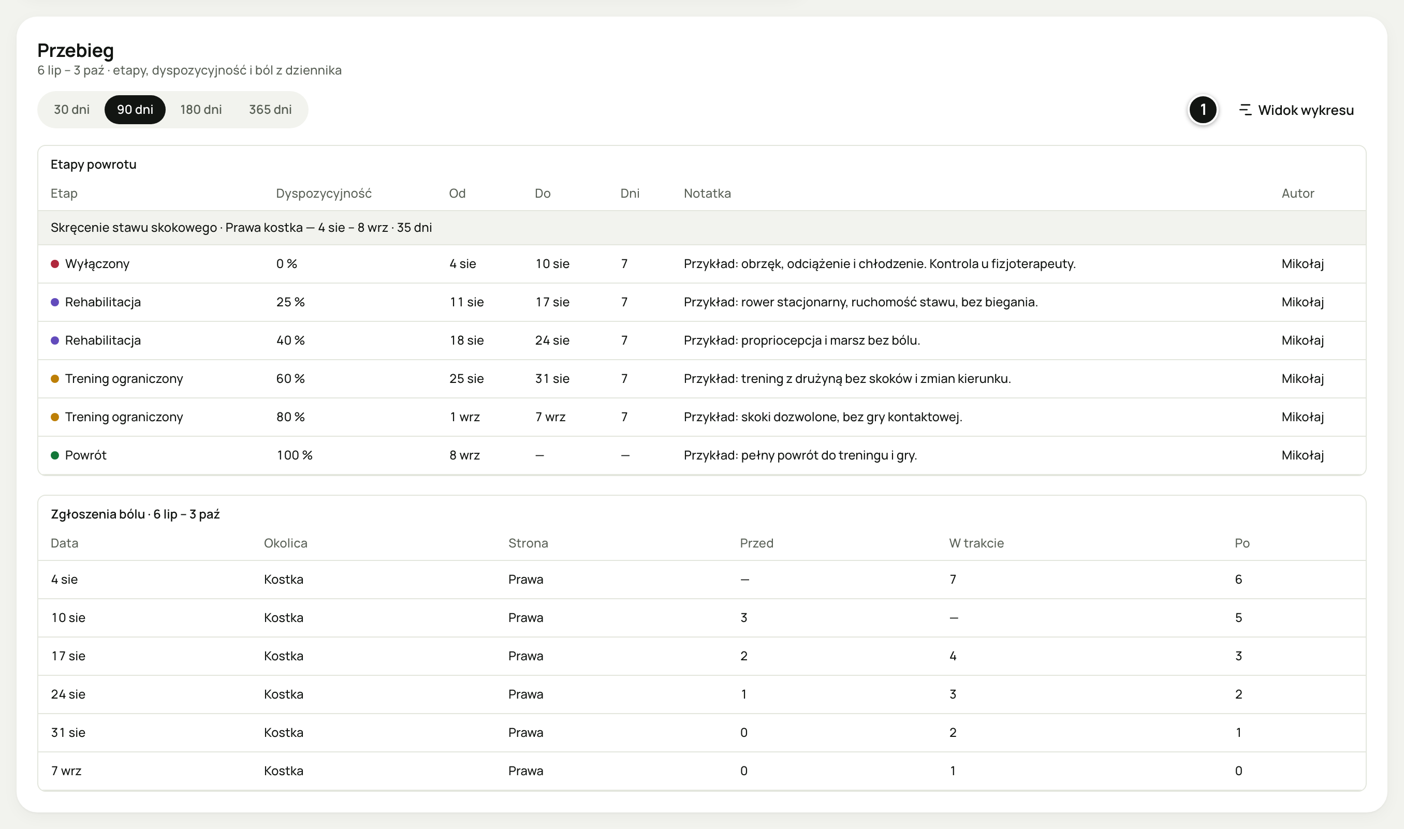Click the Notatka column header
1404x829 pixels.
pyautogui.click(x=707, y=194)
